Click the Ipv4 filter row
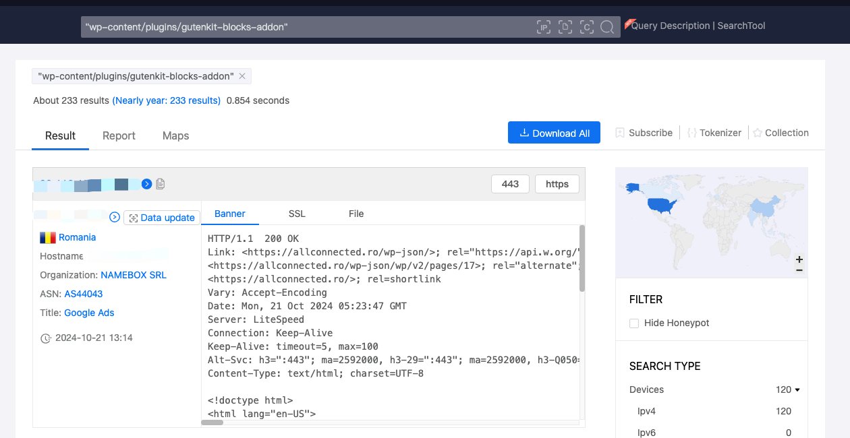The height and width of the screenshot is (438, 850). point(714,411)
